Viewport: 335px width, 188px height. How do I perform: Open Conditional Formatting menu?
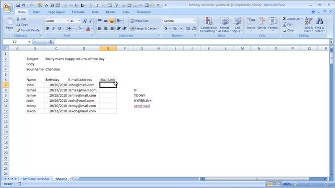[x=208, y=25]
